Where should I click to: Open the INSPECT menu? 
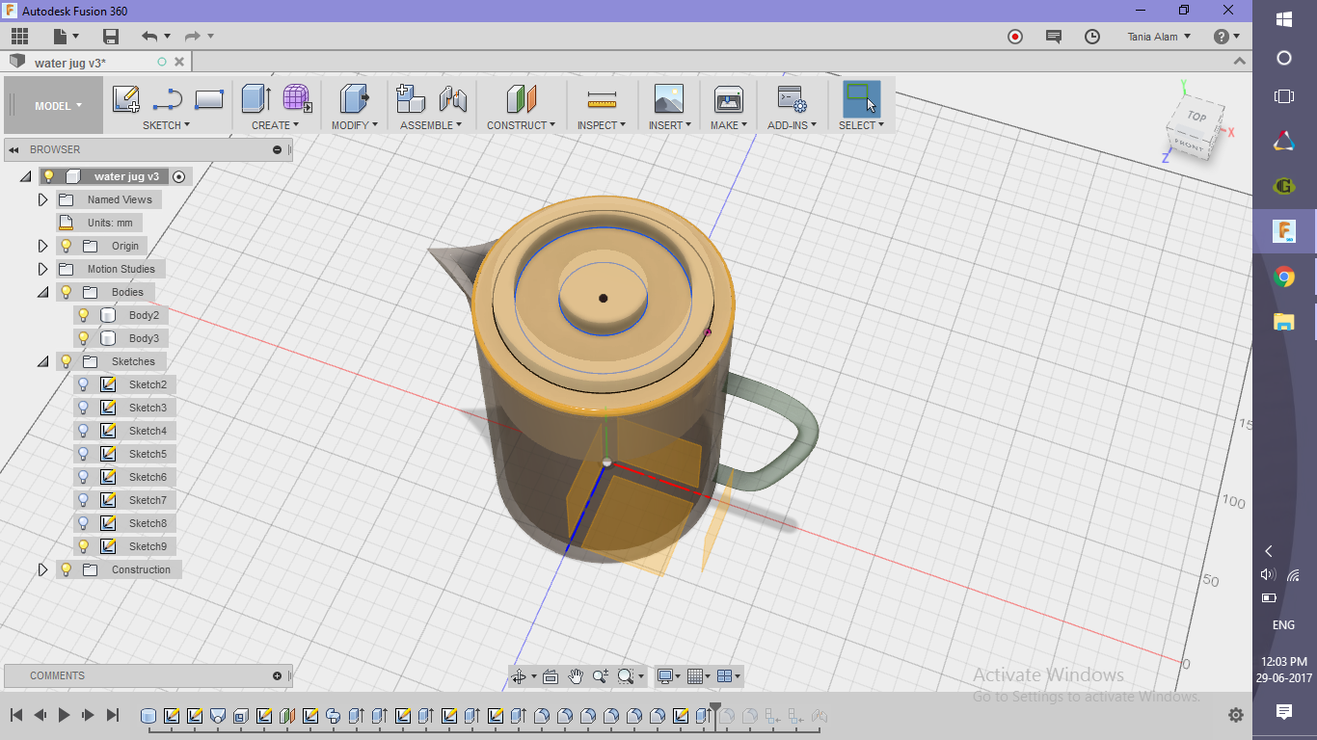point(602,125)
